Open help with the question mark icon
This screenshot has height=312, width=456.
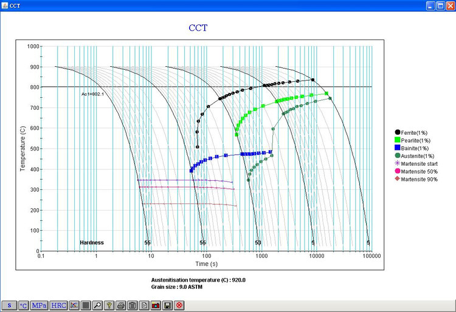point(109,305)
